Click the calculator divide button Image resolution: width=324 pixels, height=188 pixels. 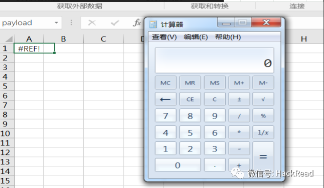coord(239,115)
